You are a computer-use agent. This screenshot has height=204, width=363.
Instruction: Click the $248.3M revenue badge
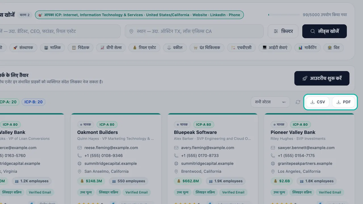pyautogui.click(x=91, y=181)
